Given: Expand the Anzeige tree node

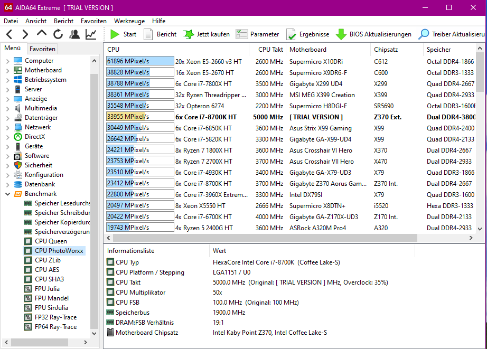Looking at the screenshot, I should [8, 99].
